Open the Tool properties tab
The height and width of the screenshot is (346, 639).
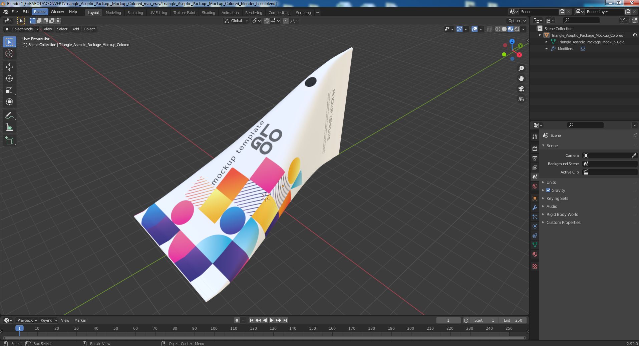(x=535, y=136)
